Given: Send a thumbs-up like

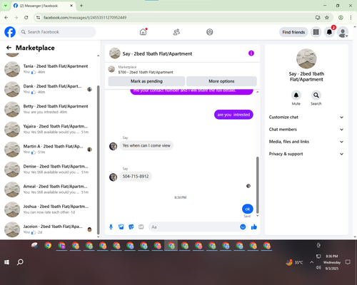Looking at the screenshot, I should tap(254, 227).
